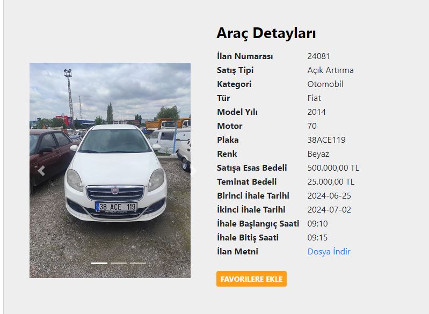This screenshot has width=429, height=314.
Task: Select second auction date 2024-07-02
Action: coord(329,210)
